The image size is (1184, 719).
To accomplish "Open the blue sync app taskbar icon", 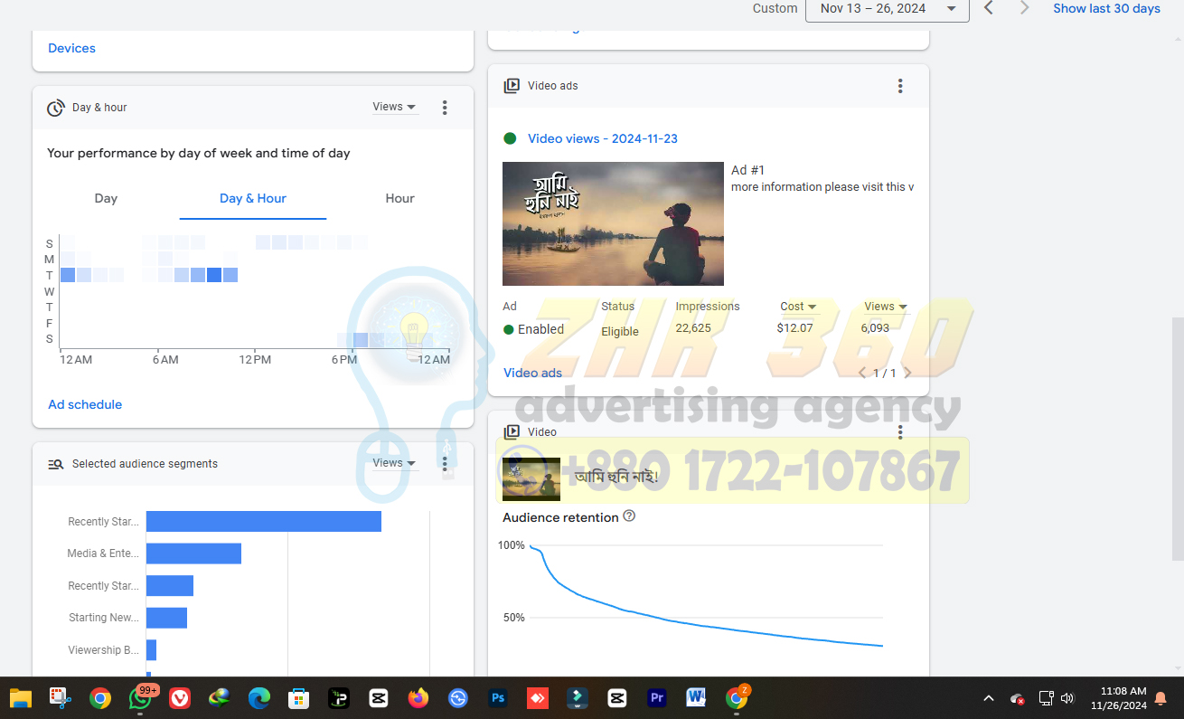I will click(458, 698).
